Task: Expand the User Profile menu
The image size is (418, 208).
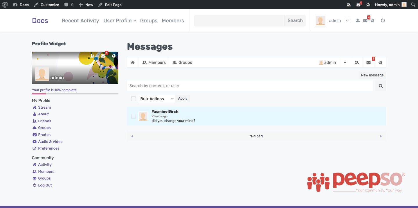Action: click(120, 21)
